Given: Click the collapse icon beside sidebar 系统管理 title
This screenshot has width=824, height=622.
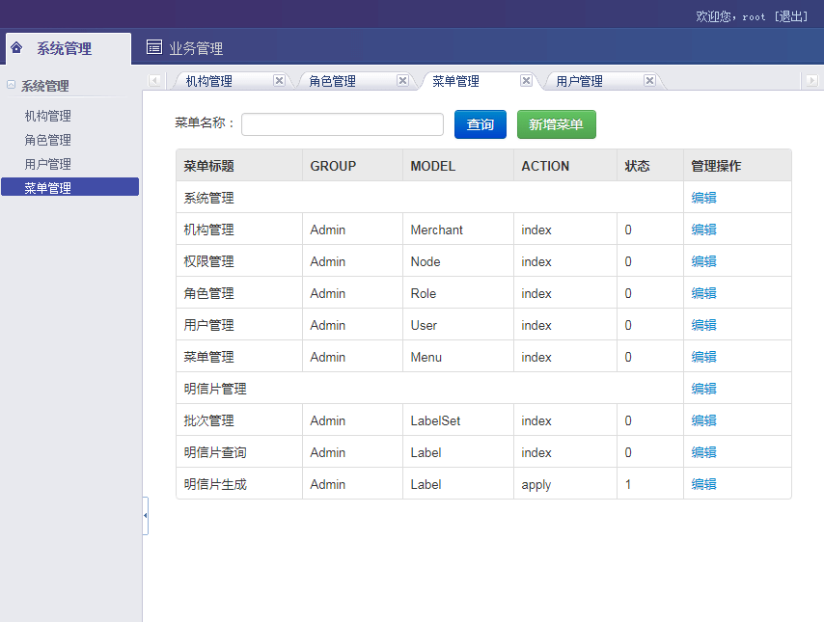Looking at the screenshot, I should click(x=12, y=85).
